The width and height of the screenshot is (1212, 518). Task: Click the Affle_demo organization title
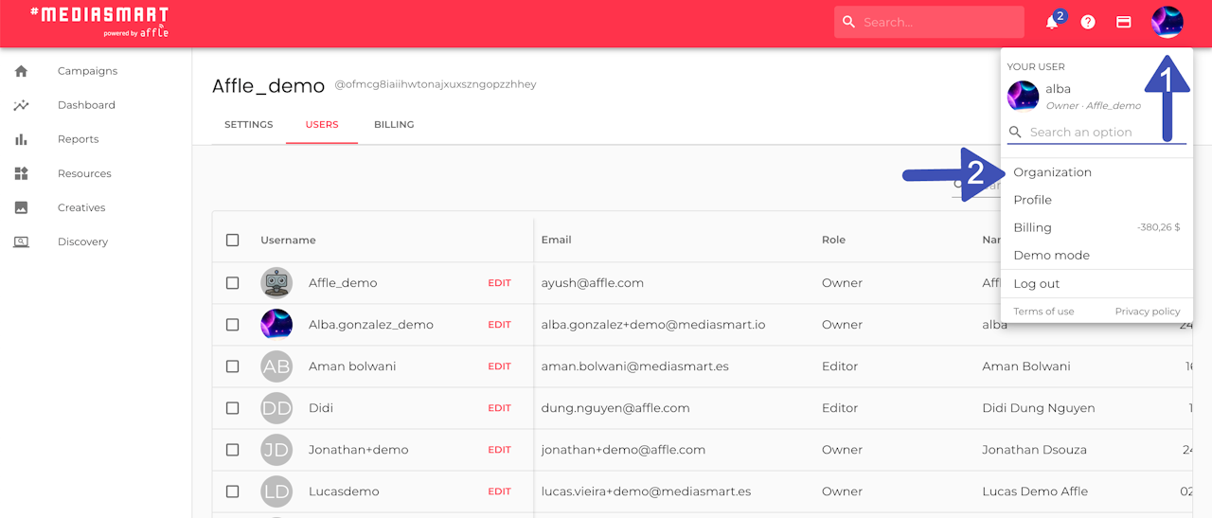pyautogui.click(x=268, y=85)
